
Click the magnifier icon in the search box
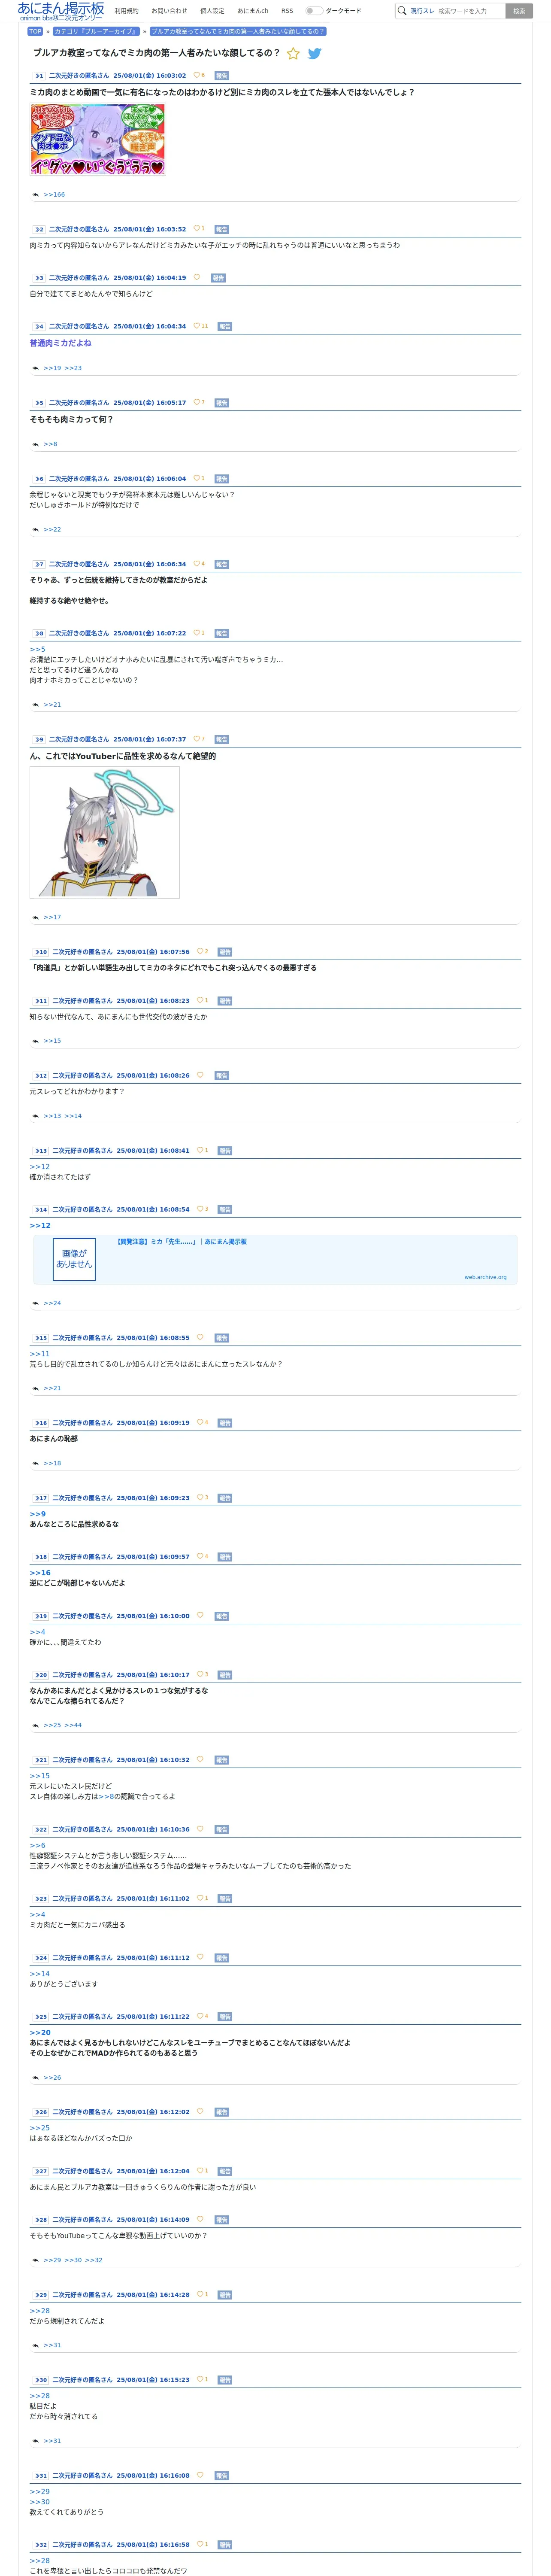tap(402, 11)
